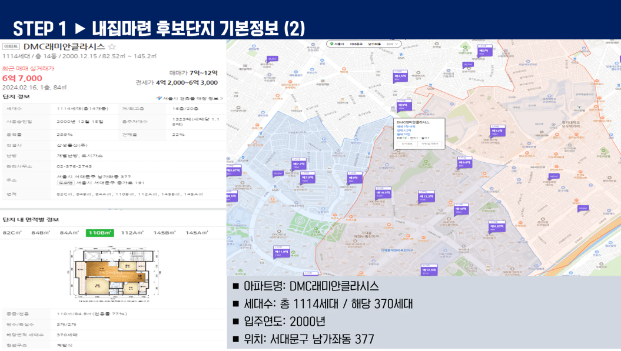Click the 매 7.7억 price marker on map

tap(298, 164)
